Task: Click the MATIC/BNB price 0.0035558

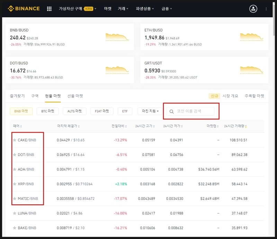Action: click(65, 199)
